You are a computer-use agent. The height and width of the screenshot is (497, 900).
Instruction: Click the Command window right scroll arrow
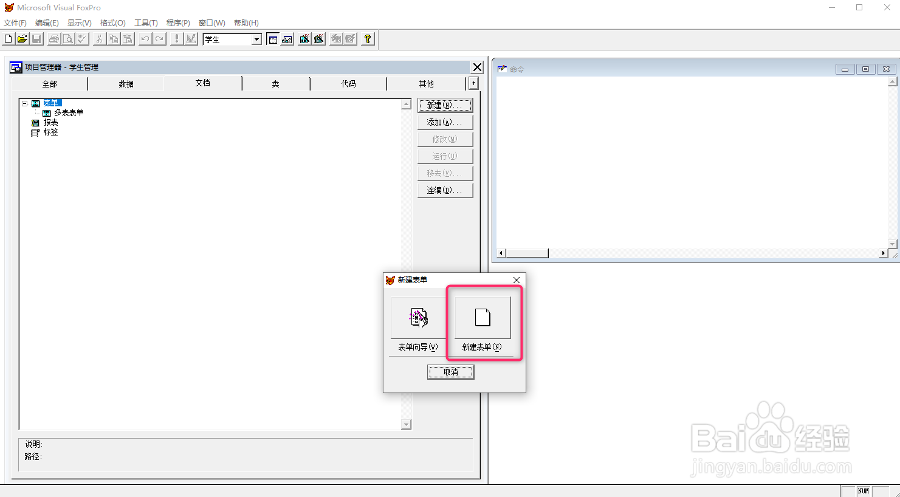pyautogui.click(x=884, y=253)
